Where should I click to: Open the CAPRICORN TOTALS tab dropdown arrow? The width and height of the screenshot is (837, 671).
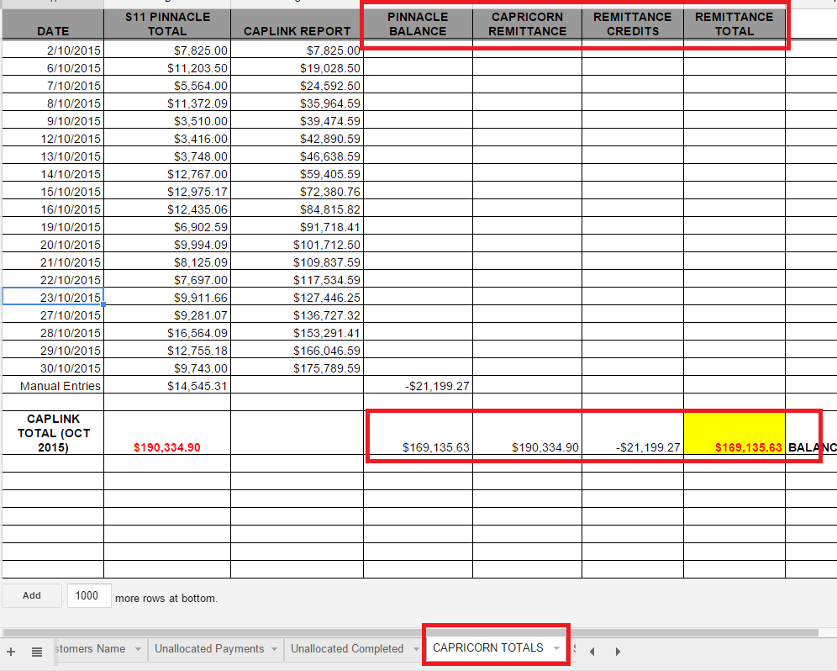pos(556,648)
